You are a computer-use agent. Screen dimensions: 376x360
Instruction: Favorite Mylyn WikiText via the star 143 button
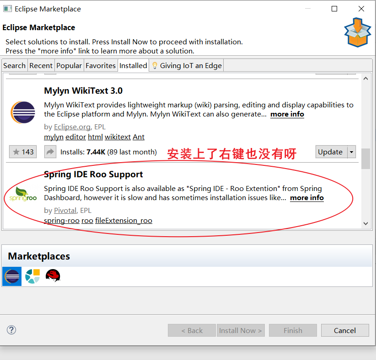(22, 152)
